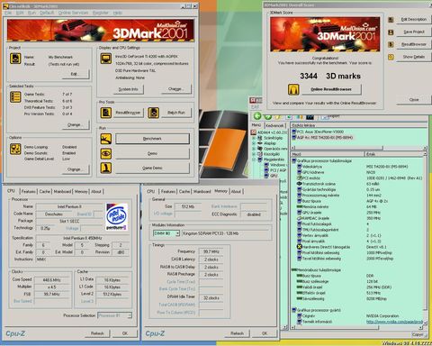Open the Run menu in 3DMark
This screenshot has width=432, height=346.
(31, 13)
